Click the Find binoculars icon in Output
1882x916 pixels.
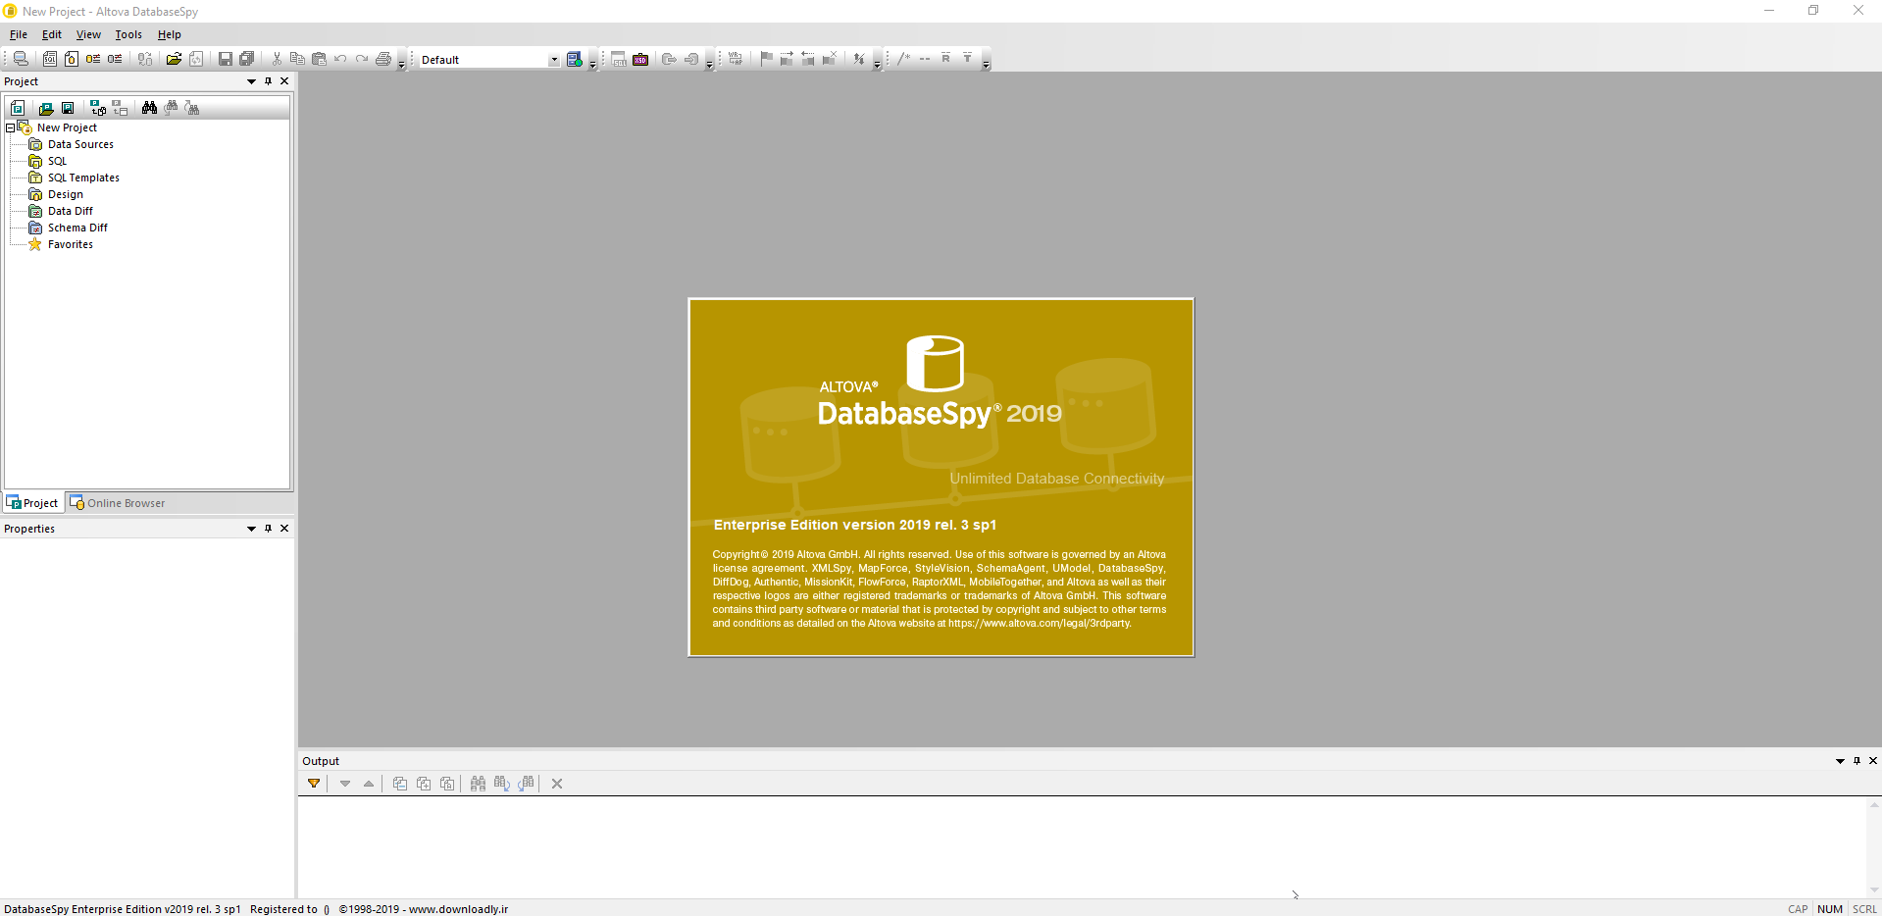tap(478, 783)
